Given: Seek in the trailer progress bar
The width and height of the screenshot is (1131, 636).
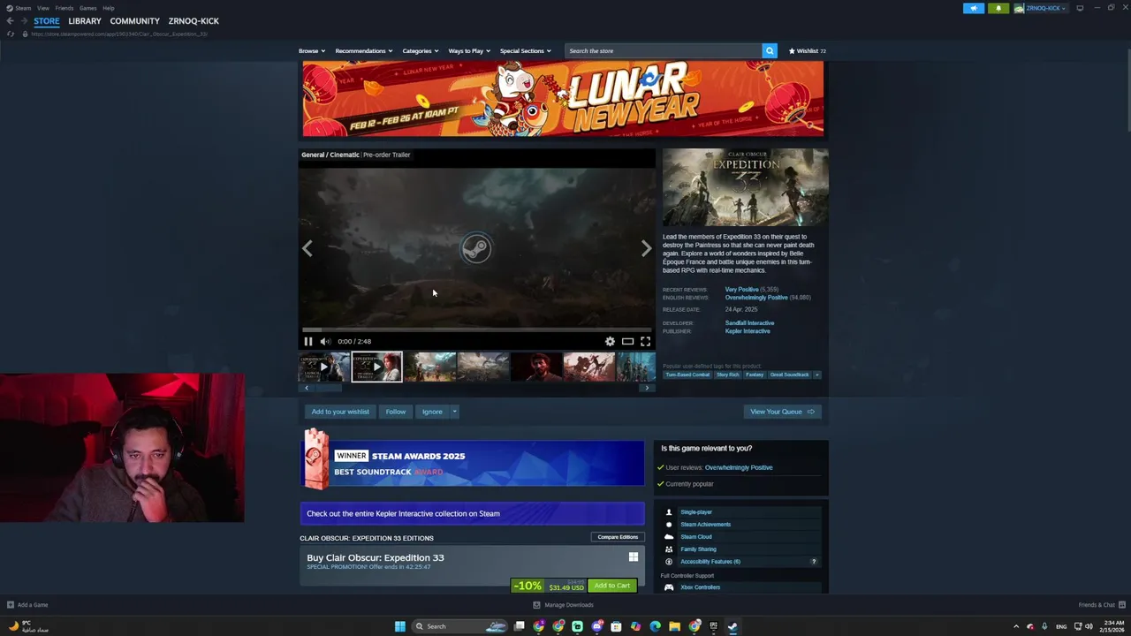Looking at the screenshot, I should click(x=477, y=330).
